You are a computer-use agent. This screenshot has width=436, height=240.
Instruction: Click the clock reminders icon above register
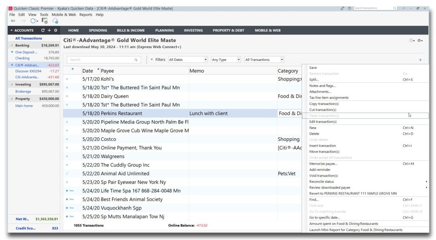point(411,40)
